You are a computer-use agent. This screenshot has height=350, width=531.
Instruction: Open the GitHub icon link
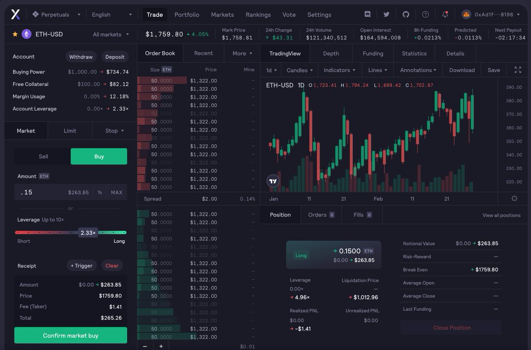406,15
